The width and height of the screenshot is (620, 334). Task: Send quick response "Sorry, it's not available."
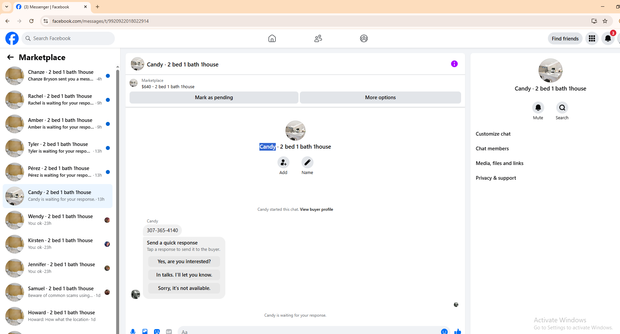(x=184, y=288)
